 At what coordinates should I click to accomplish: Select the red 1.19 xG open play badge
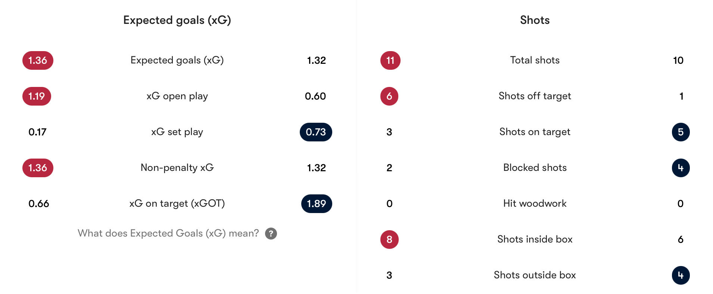coord(37,96)
